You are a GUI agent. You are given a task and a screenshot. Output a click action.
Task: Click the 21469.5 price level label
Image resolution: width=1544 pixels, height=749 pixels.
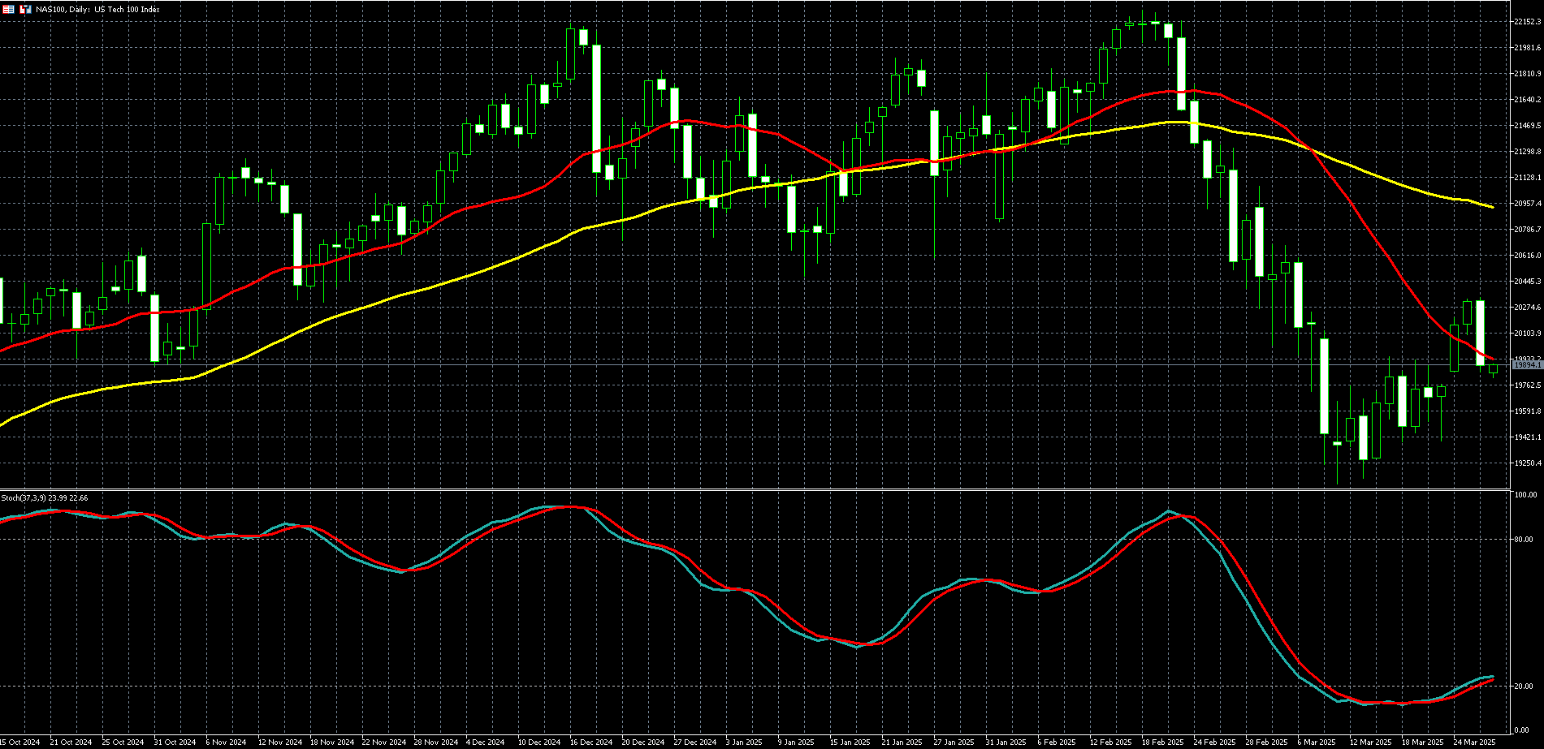(x=1527, y=126)
